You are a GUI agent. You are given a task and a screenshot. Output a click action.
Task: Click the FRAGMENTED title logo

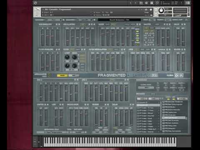pos(112,75)
